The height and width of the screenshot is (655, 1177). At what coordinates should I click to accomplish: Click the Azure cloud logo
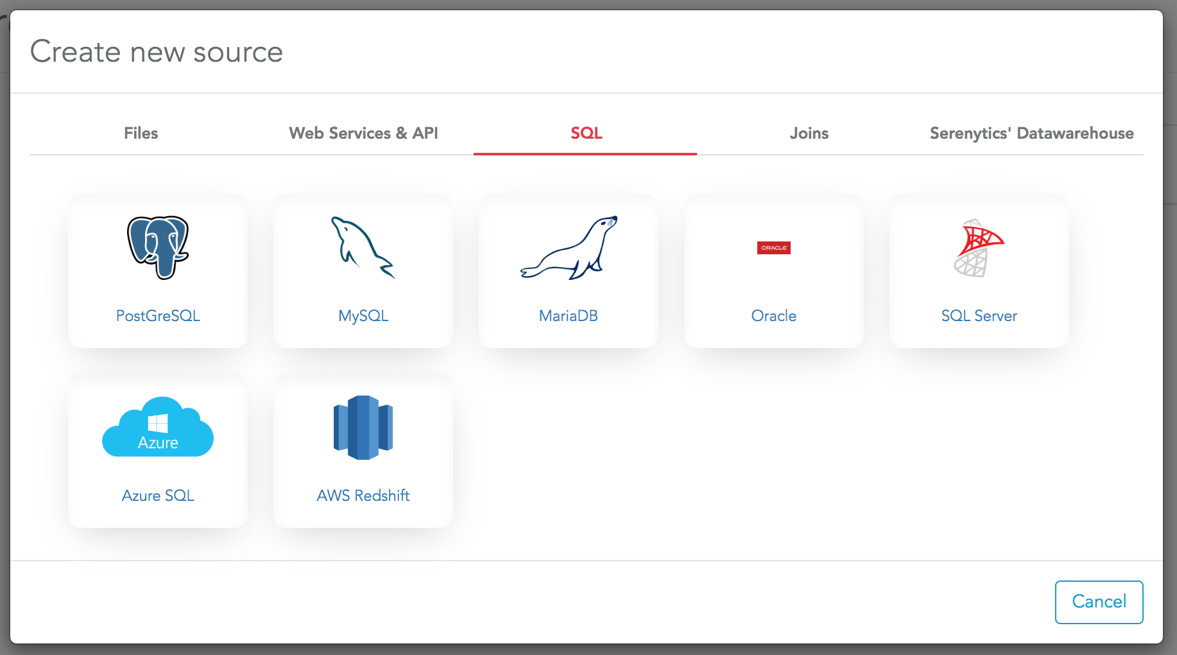[x=158, y=427]
